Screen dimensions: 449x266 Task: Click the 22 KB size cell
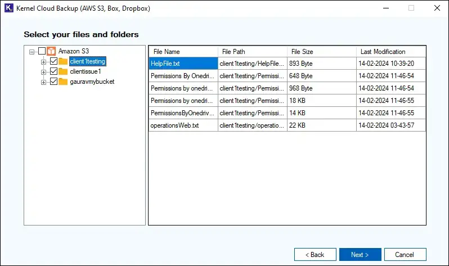click(x=322, y=125)
